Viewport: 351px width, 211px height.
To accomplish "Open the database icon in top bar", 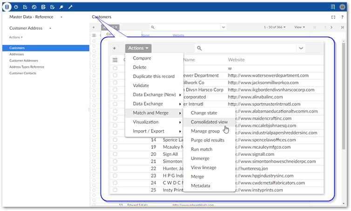I will (7, 7).
